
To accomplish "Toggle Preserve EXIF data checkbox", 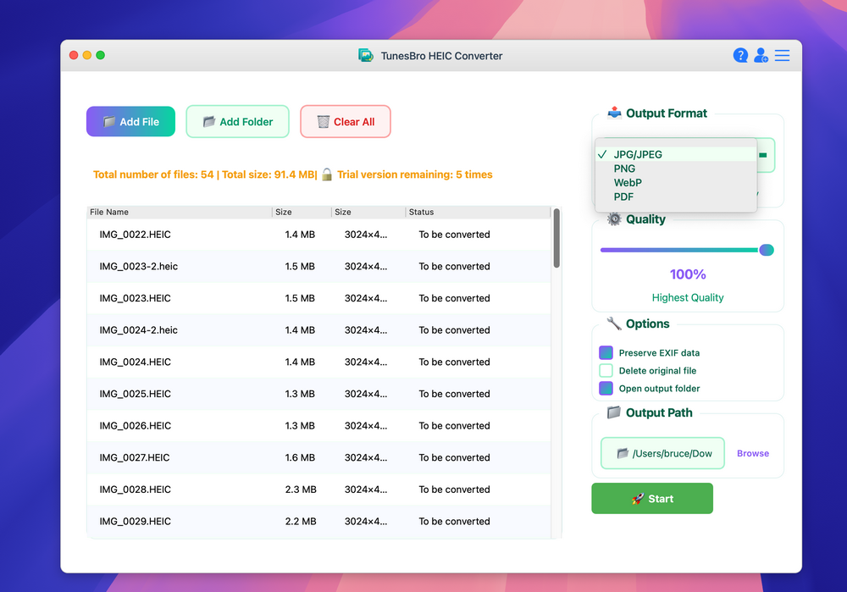I will tap(606, 352).
